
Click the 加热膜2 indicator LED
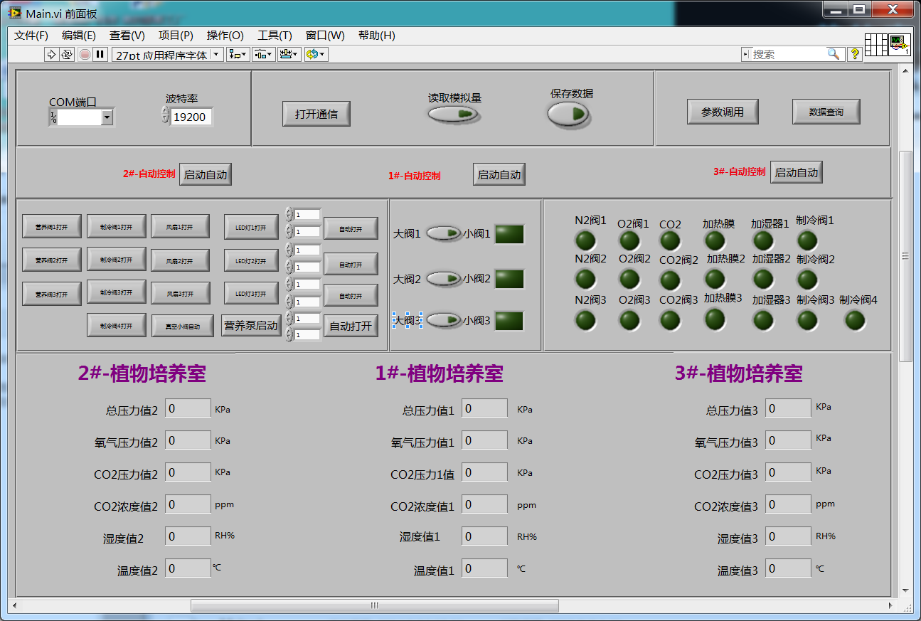(715, 279)
